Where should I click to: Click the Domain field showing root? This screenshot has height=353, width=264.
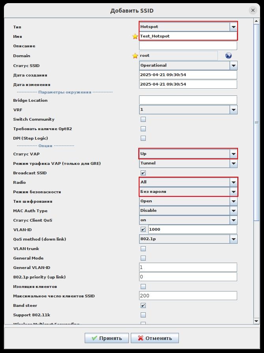pyautogui.click(x=178, y=56)
